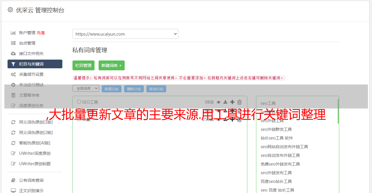372x193 pixels.
Task: Select keyword "seo自动发布外链工具"
Action: click(x=280, y=155)
